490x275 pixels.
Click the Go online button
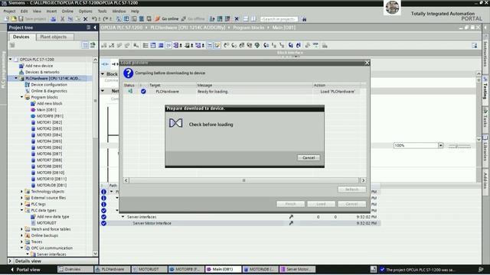tap(167, 19)
